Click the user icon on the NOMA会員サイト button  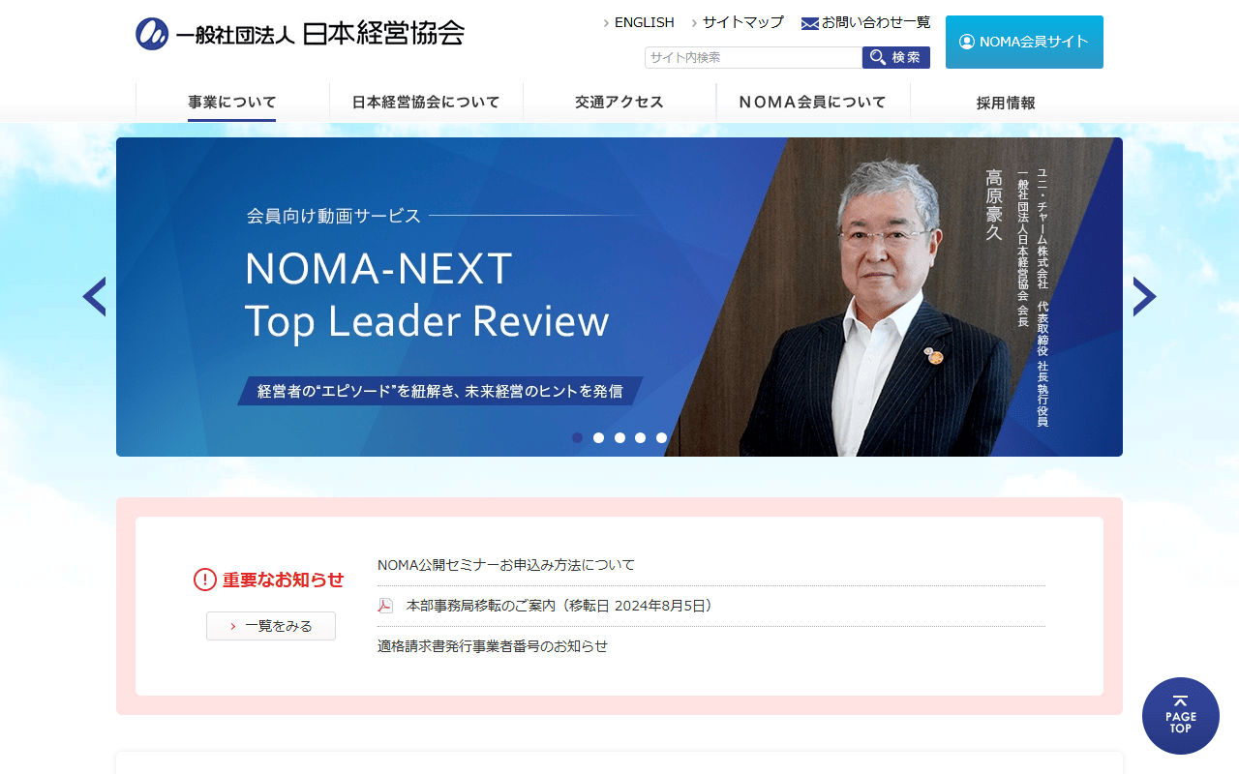tap(967, 42)
